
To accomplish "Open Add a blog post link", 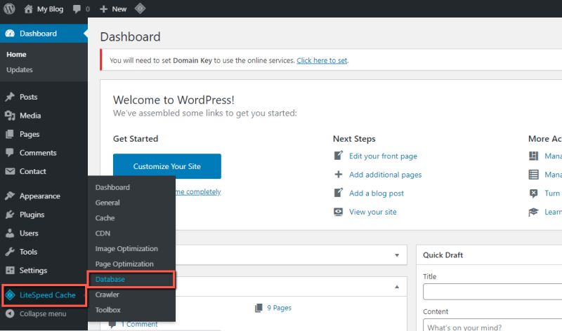I will coord(377,194).
